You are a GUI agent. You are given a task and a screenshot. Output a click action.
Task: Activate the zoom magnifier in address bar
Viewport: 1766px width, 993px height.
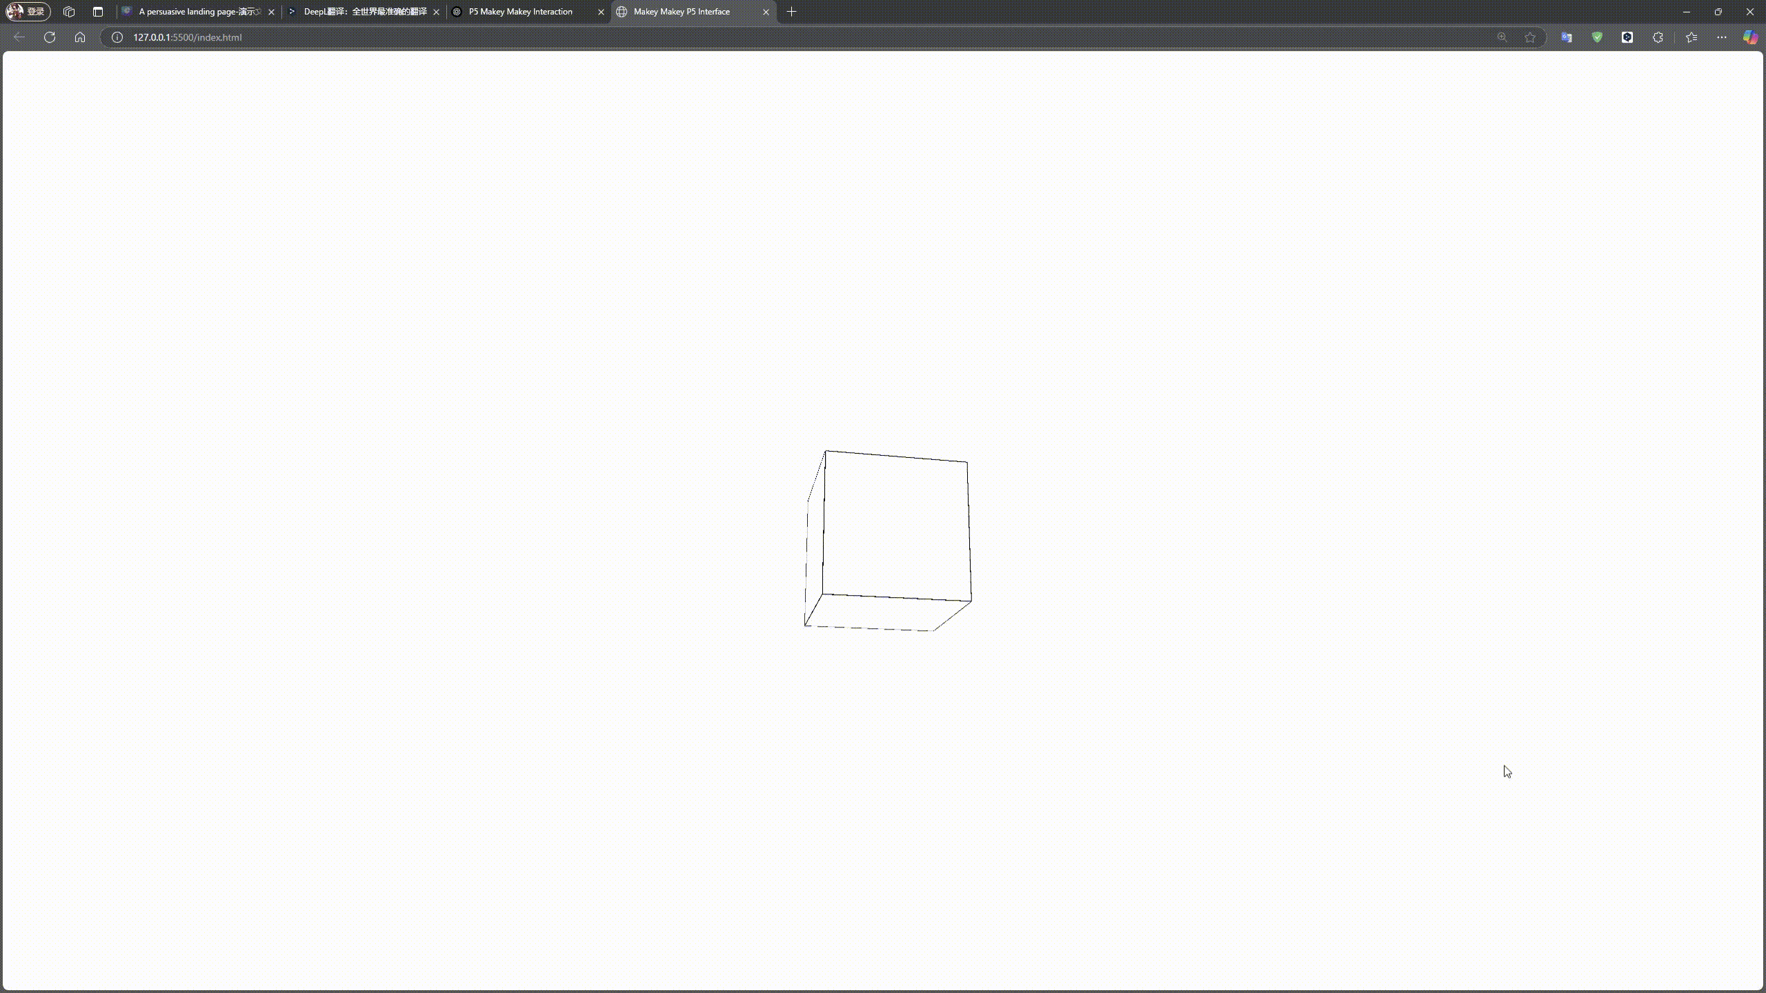click(x=1502, y=37)
